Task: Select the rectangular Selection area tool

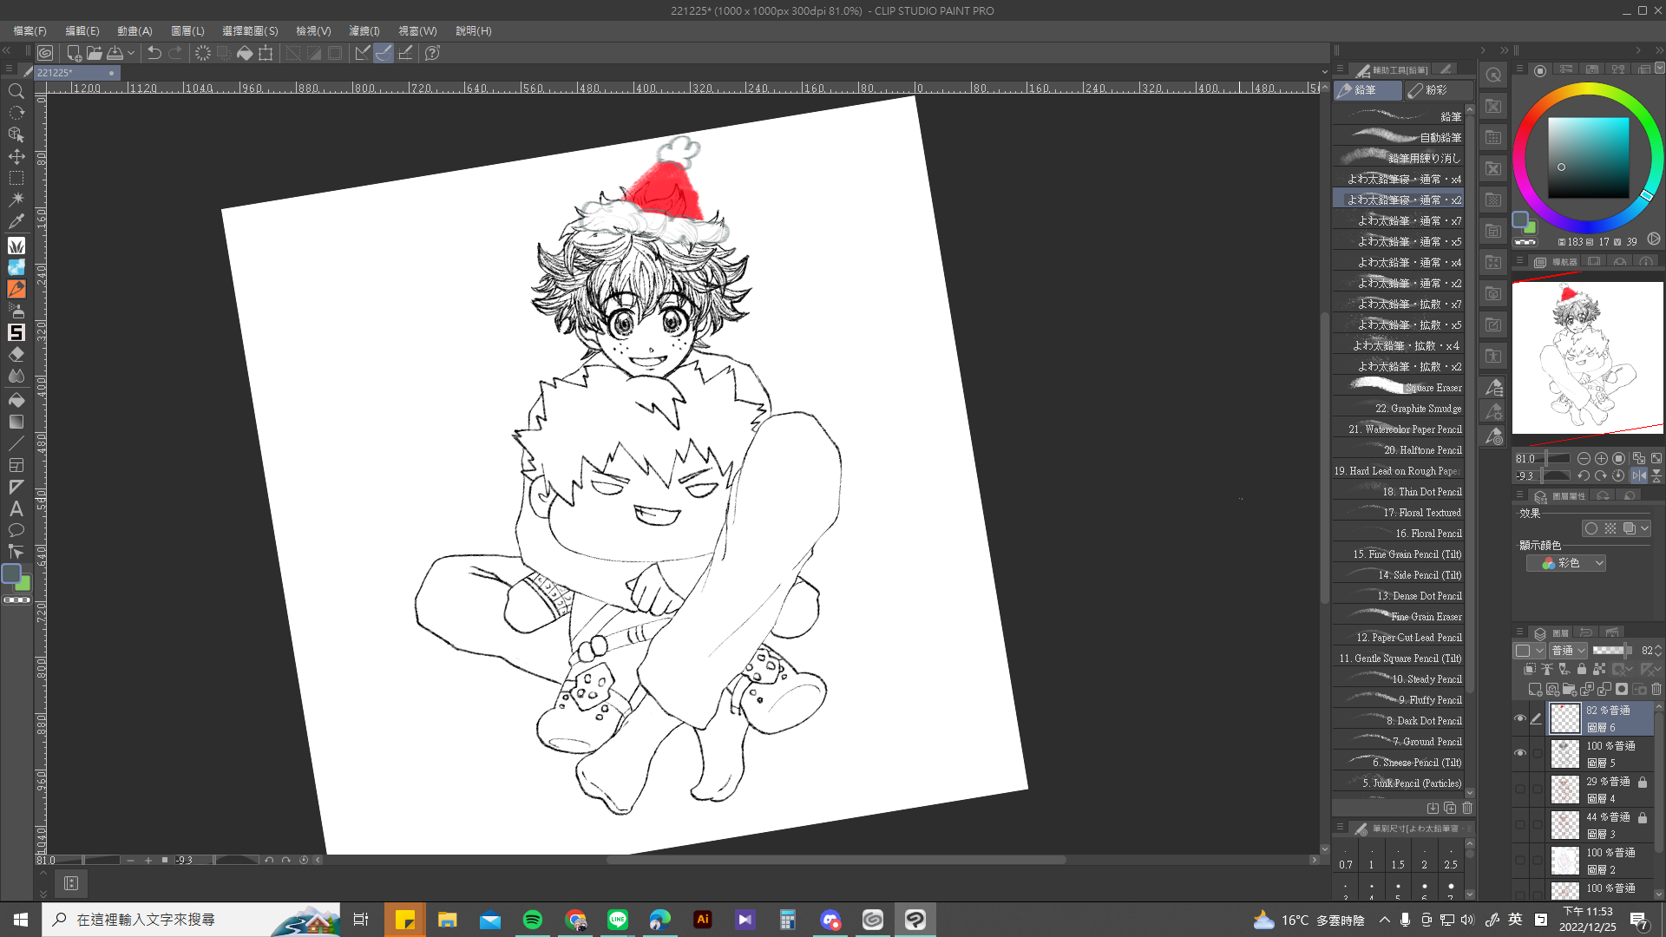Action: tap(16, 179)
